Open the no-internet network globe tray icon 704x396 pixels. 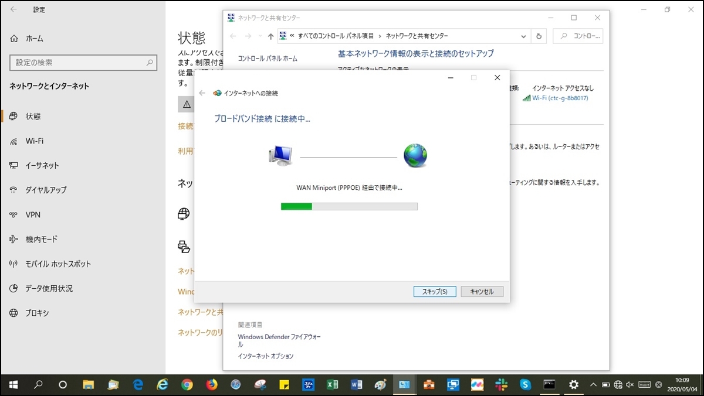click(x=617, y=385)
